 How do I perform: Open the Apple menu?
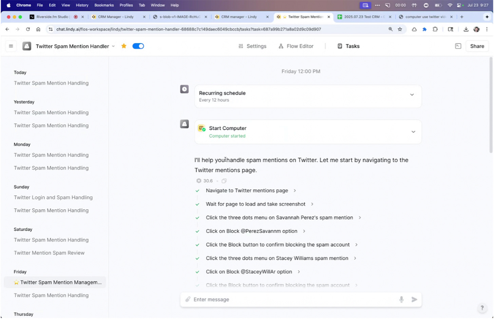click(9, 5)
